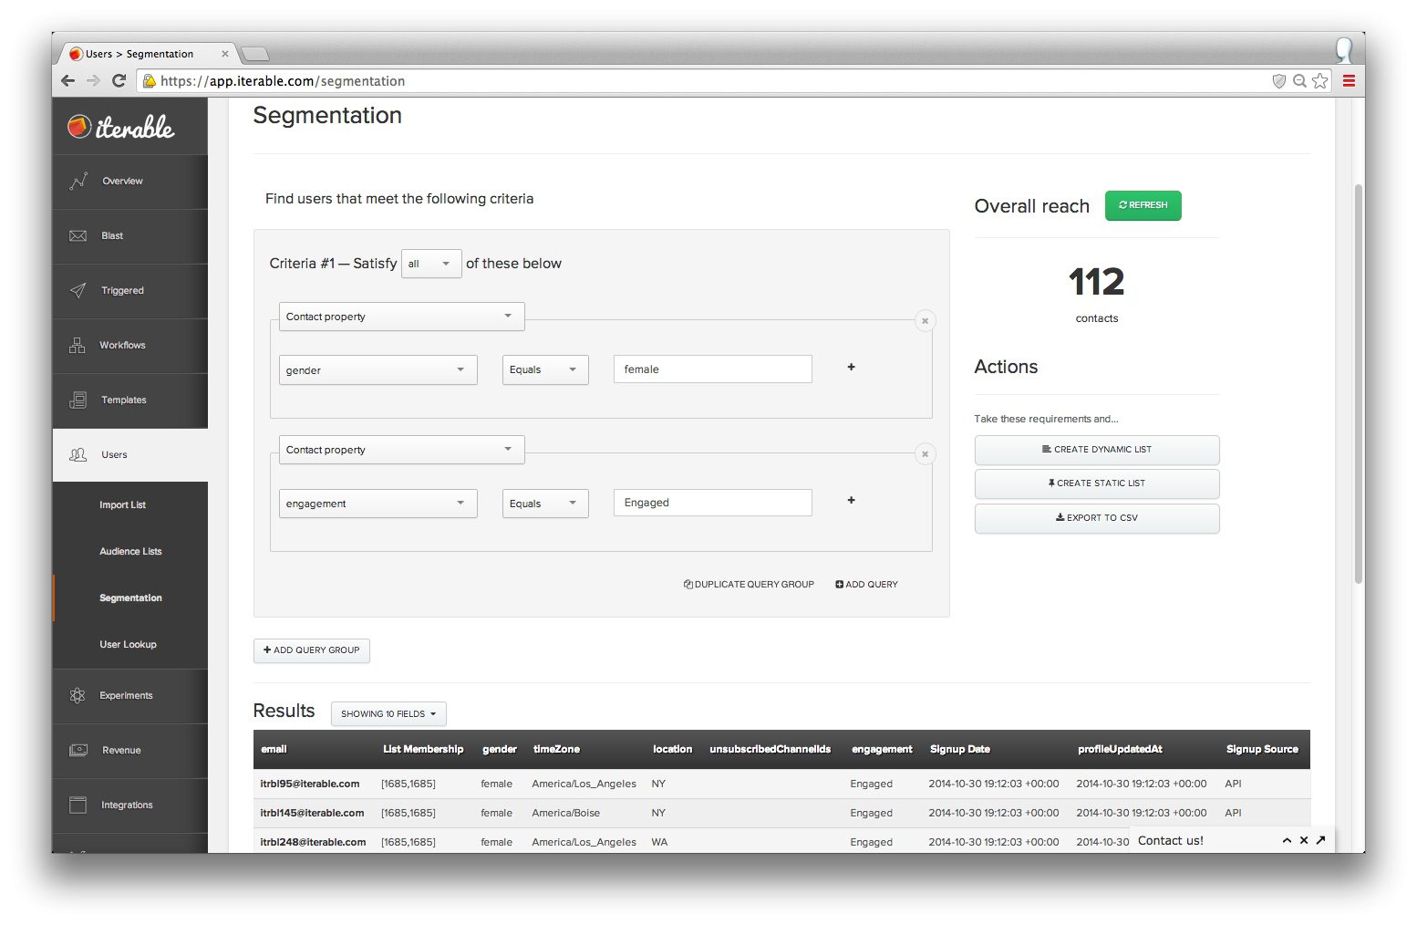Click the Overview chart icon in sidebar

click(78, 181)
